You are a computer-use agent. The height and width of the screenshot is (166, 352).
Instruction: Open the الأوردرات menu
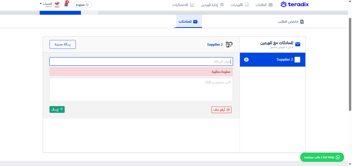point(240,5)
